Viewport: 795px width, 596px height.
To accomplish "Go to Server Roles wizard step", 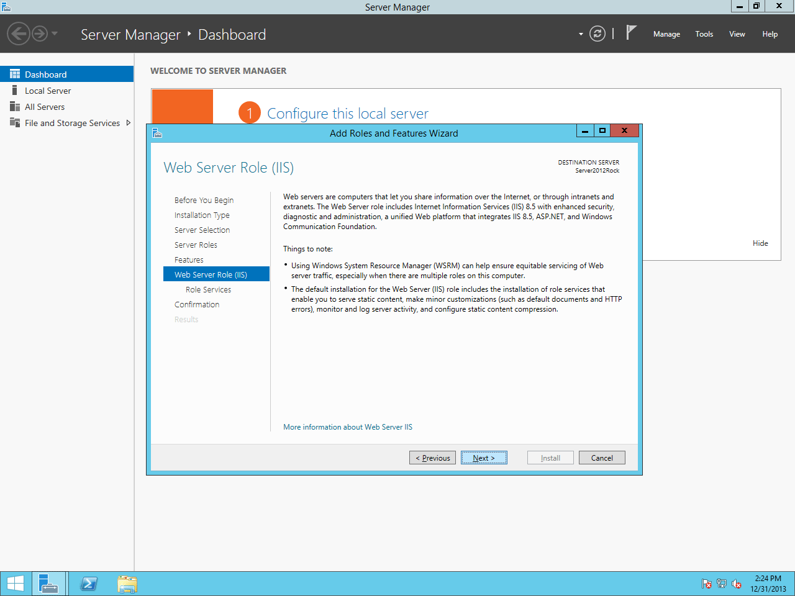I will (196, 245).
